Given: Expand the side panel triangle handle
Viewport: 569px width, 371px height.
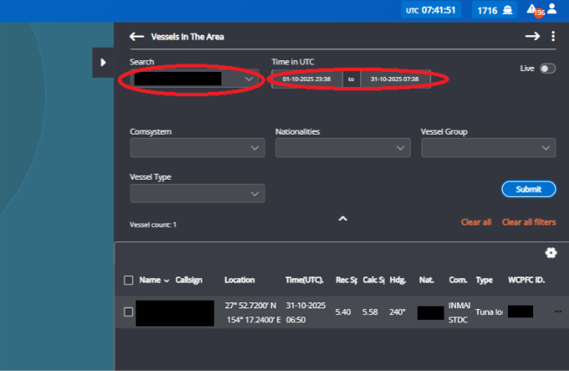Looking at the screenshot, I should click(103, 63).
